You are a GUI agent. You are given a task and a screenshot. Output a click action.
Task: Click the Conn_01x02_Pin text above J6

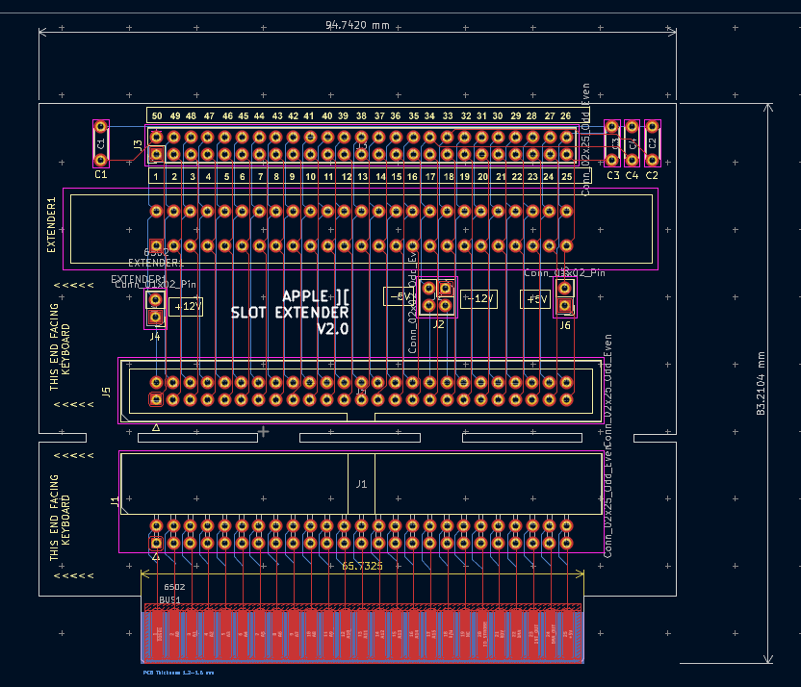564,273
